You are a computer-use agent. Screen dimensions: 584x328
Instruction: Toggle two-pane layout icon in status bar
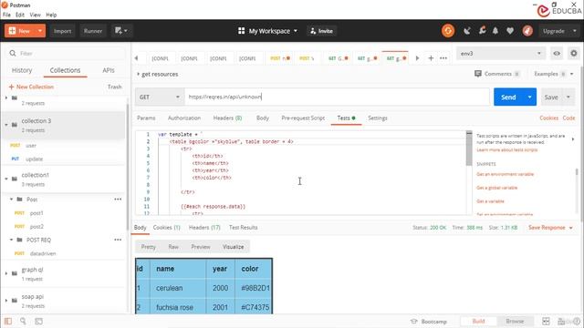pos(546,321)
